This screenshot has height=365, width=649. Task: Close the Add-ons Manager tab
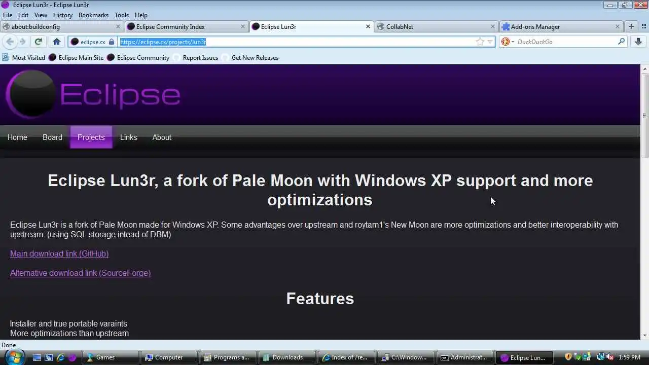pyautogui.click(x=618, y=26)
